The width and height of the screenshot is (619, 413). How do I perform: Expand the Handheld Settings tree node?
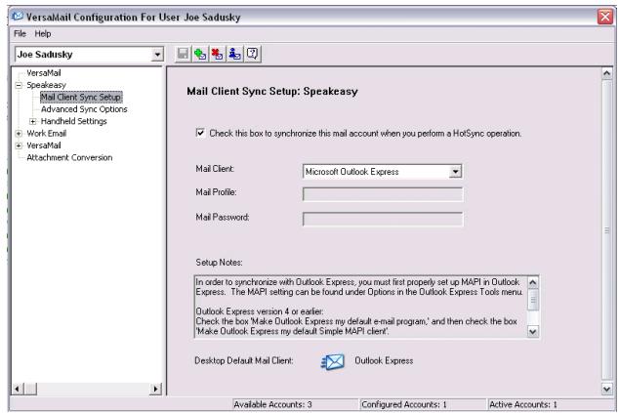click(x=33, y=121)
